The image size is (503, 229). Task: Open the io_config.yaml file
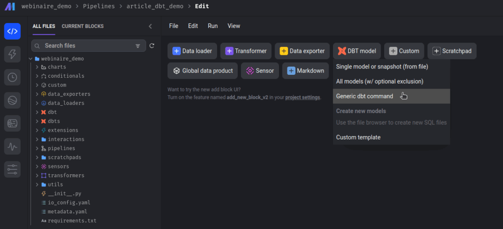(69, 203)
